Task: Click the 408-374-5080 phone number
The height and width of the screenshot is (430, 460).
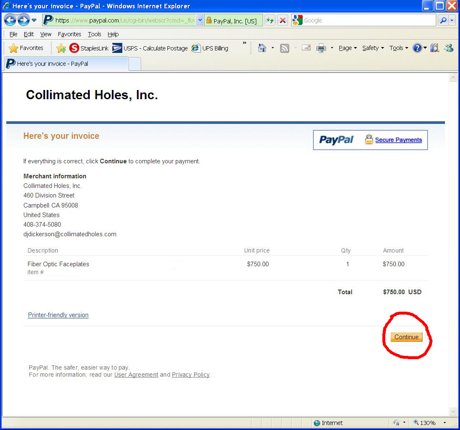Action: [42, 224]
